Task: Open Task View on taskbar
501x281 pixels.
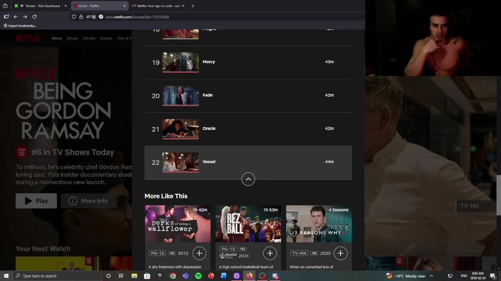Action: tap(121, 276)
